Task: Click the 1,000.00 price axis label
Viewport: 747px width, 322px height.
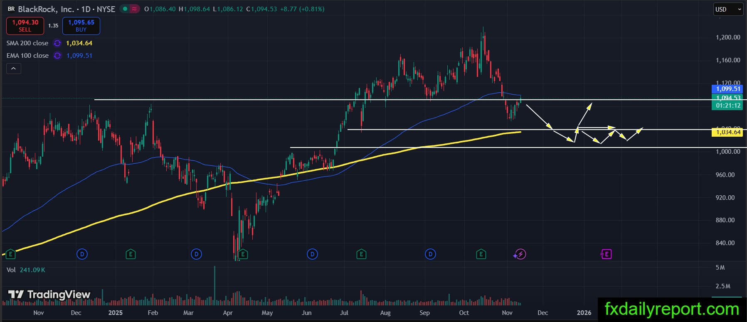Action: click(728, 152)
